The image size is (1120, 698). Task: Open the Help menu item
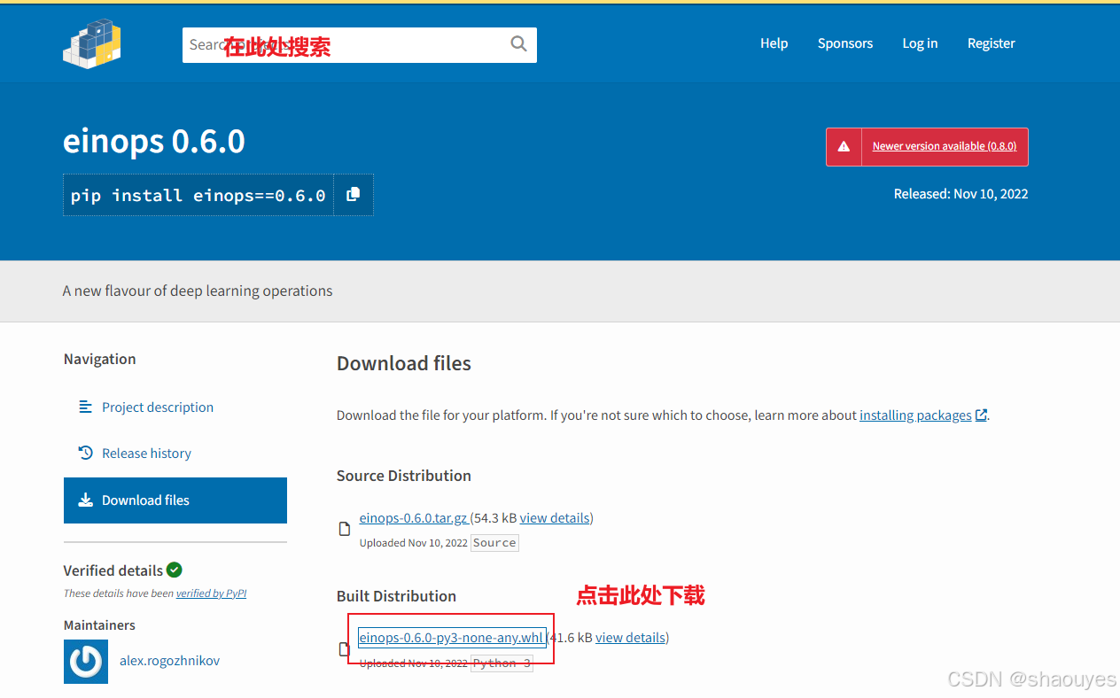tap(774, 43)
